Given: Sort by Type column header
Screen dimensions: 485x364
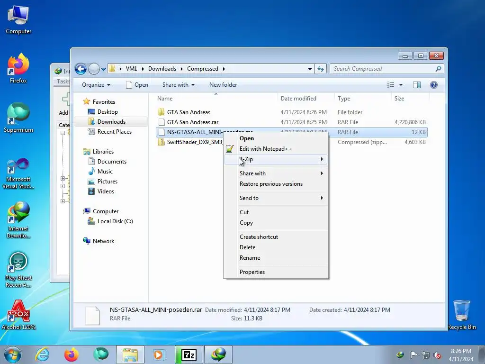Looking at the screenshot, I should 362,99.
